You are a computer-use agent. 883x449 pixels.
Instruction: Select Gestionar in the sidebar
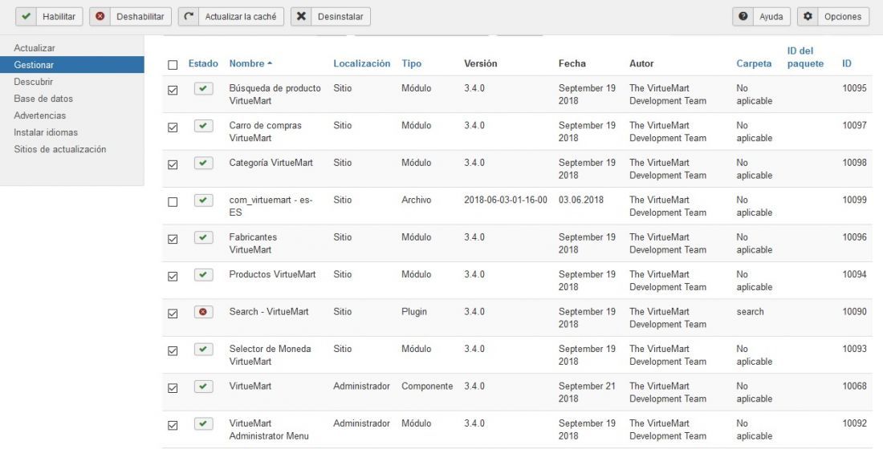coord(72,65)
